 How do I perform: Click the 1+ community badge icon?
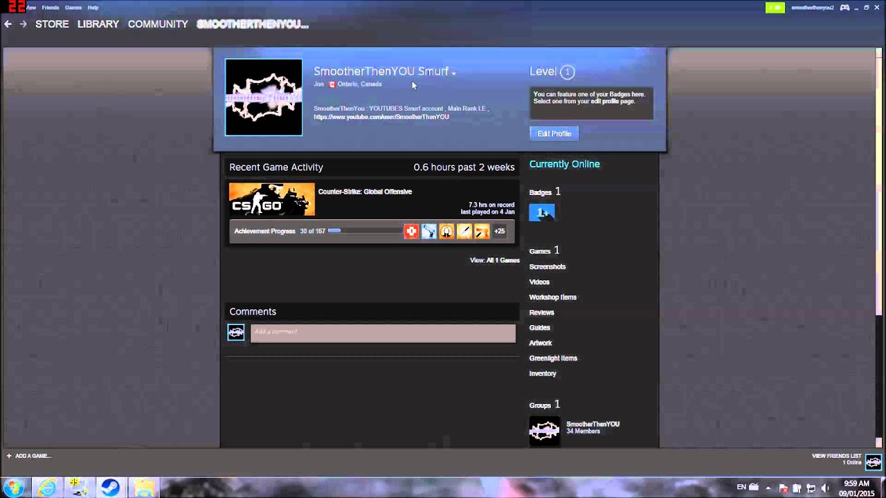tap(542, 212)
